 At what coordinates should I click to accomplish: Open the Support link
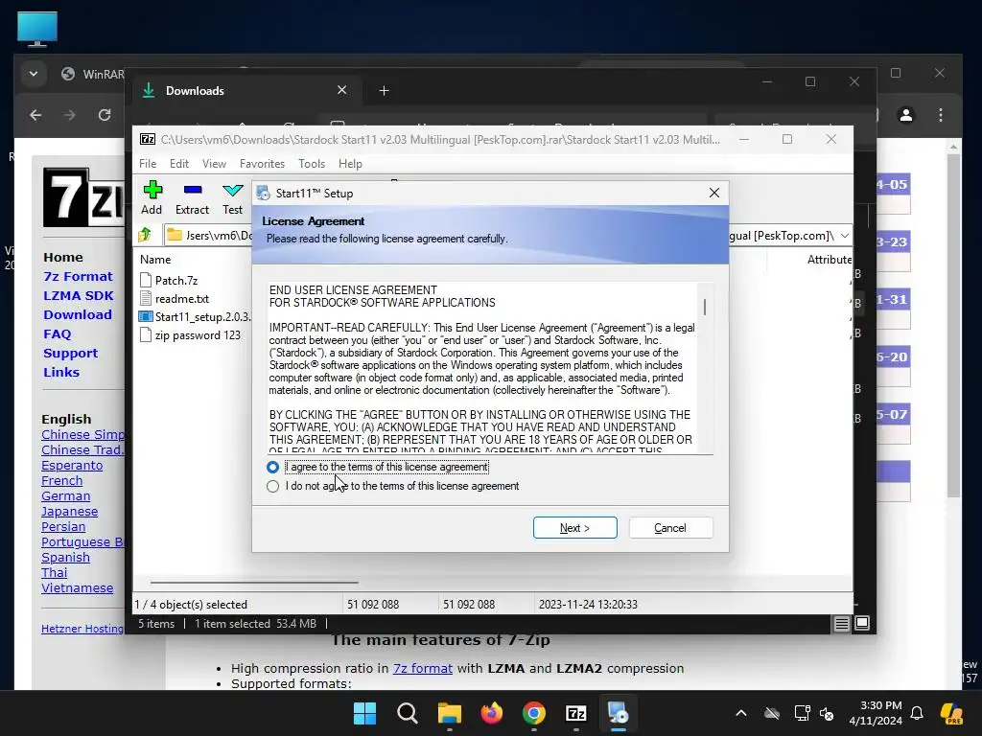[71, 353]
